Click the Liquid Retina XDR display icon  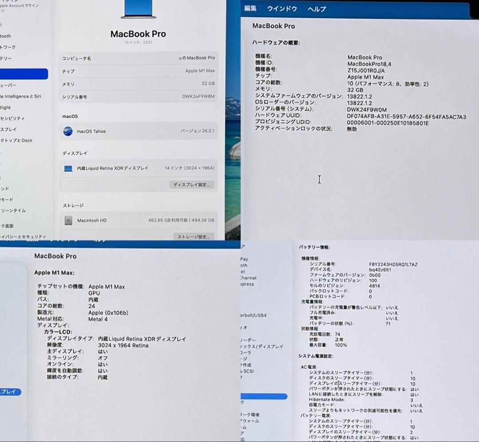pyautogui.click(x=67, y=168)
